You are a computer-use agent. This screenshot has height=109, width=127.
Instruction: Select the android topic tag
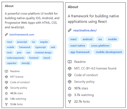(87, 39)
